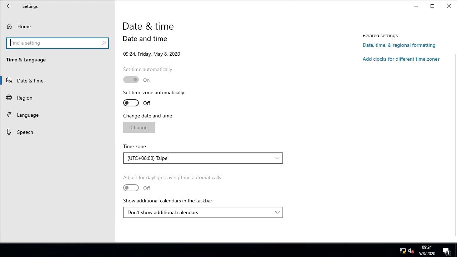This screenshot has width=457, height=257.
Task: Expand the additional calendars dropdown
Action: click(203, 212)
